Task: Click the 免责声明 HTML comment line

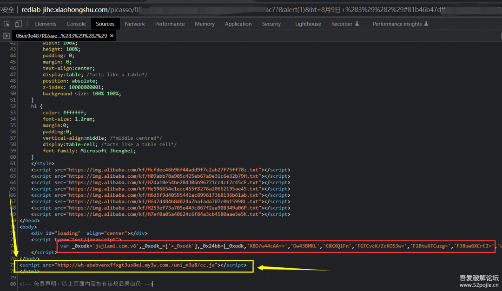Action: point(86,284)
